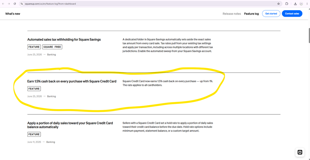Click FEATURE tag under Automated sales tax
Image resolution: width=310 pixels, height=160 pixels.
(34, 47)
